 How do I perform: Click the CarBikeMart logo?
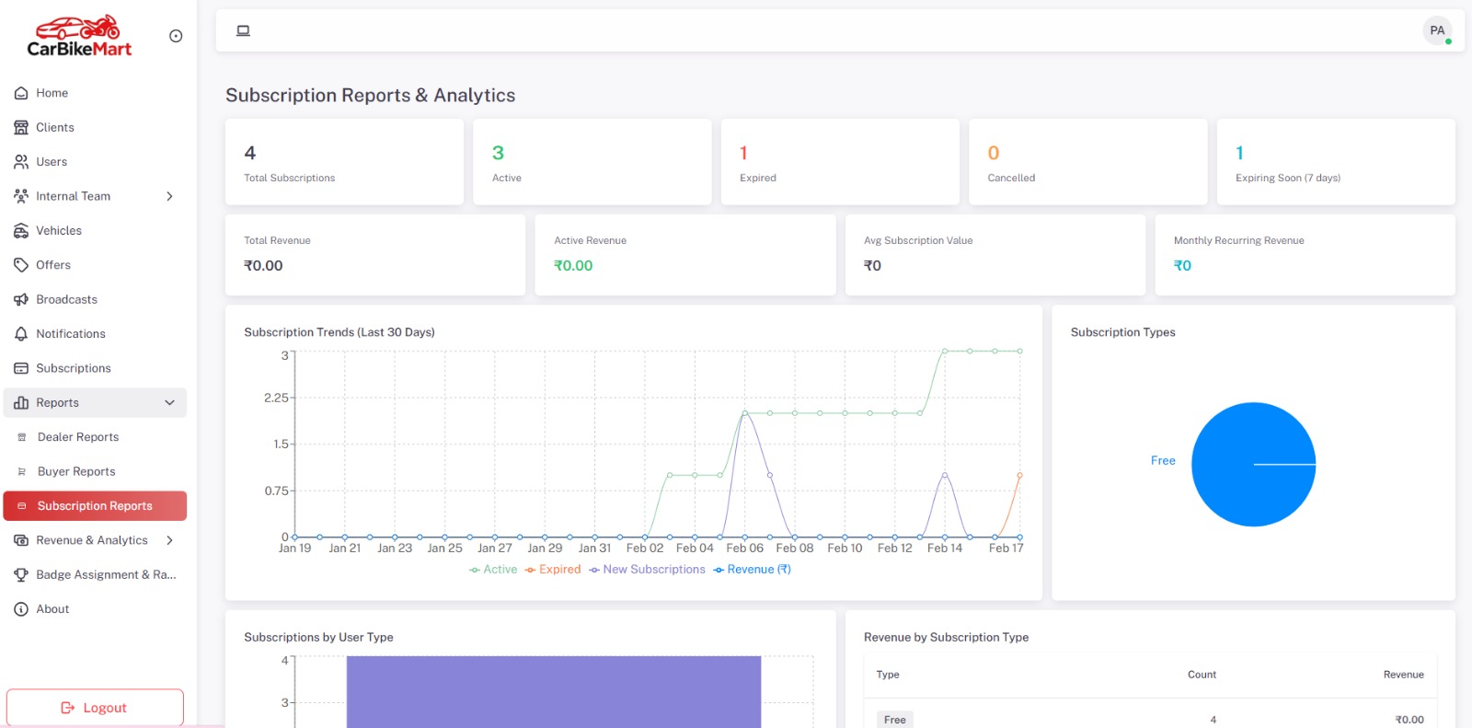coord(79,36)
